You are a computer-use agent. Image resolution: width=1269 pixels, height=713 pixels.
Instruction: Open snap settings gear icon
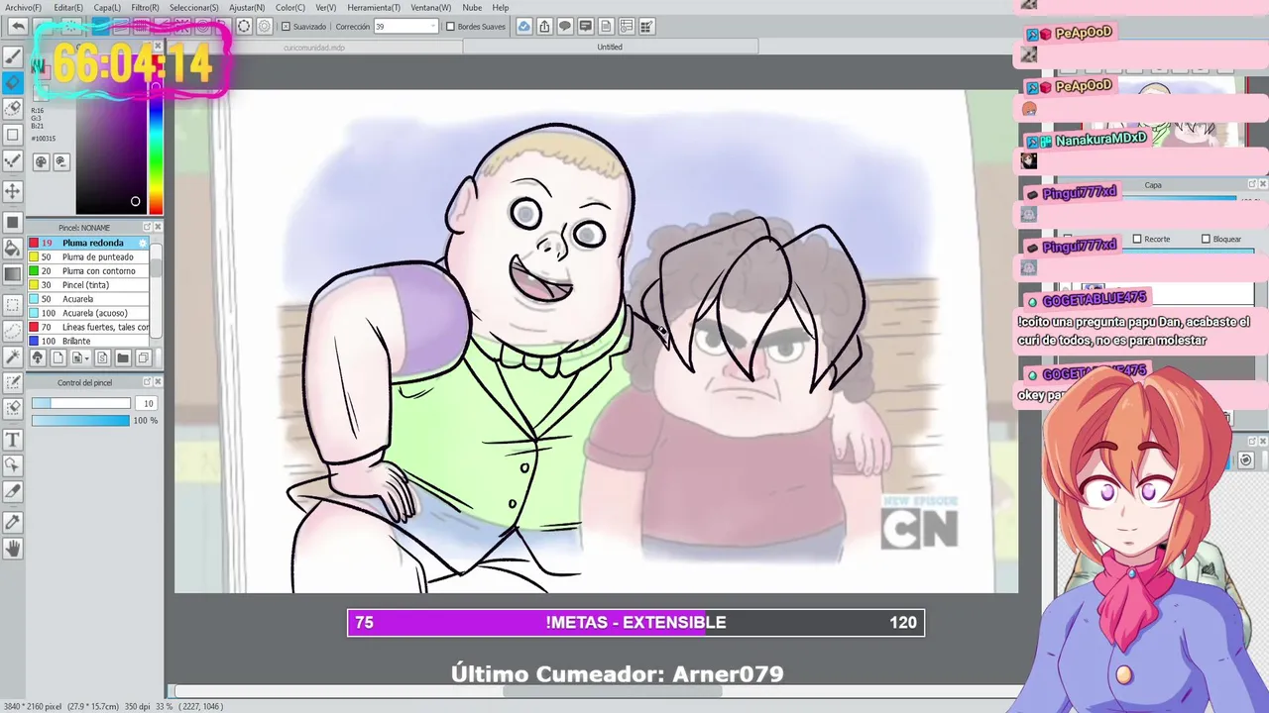click(264, 27)
